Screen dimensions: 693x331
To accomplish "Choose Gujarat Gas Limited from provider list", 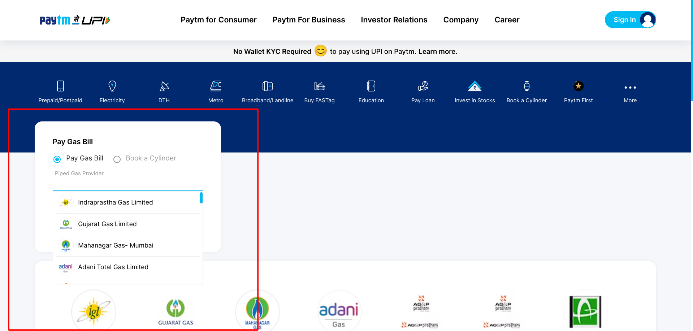I will click(107, 224).
